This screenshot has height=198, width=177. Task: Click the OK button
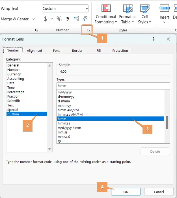coord(126,192)
